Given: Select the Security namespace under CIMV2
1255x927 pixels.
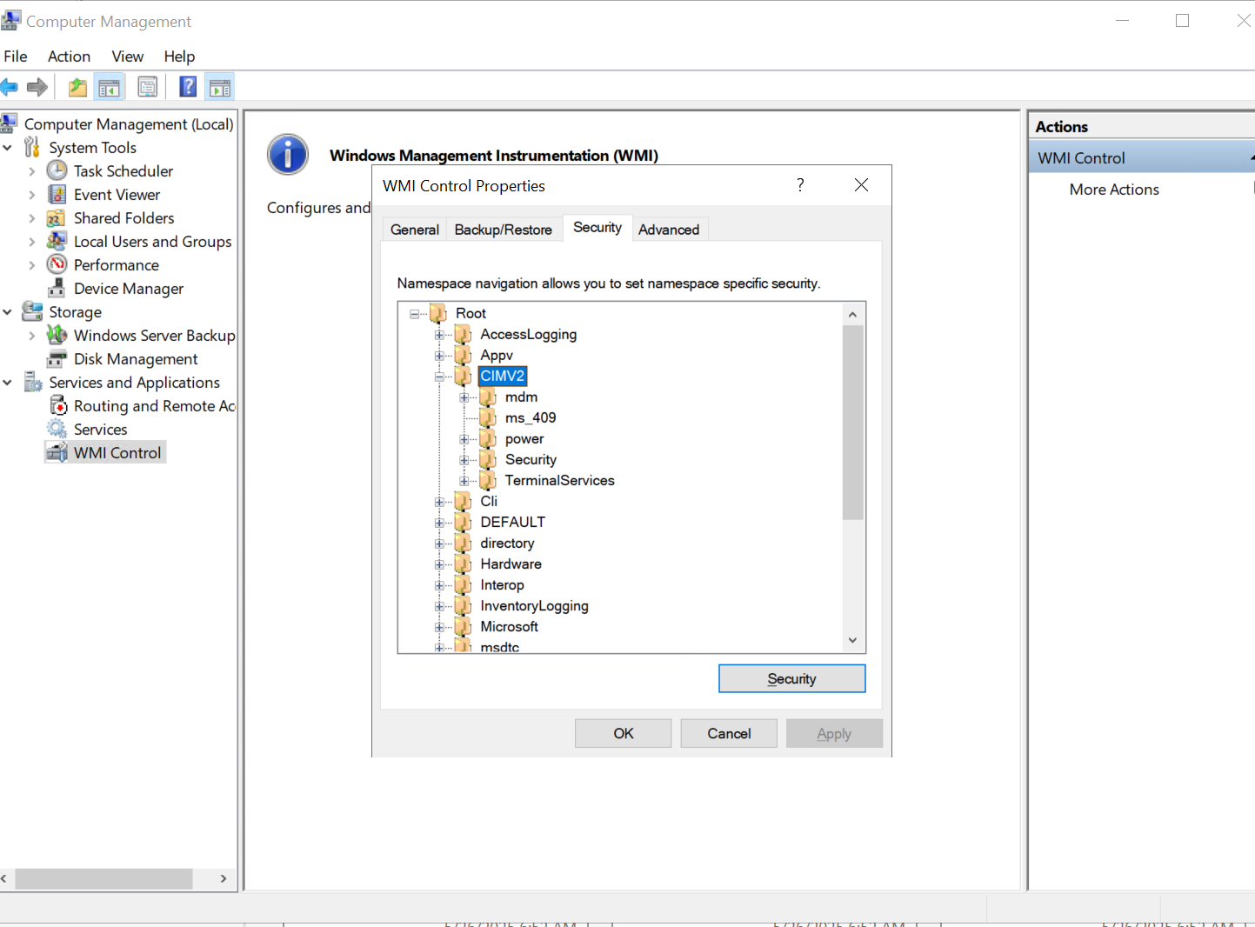Looking at the screenshot, I should click(x=531, y=460).
